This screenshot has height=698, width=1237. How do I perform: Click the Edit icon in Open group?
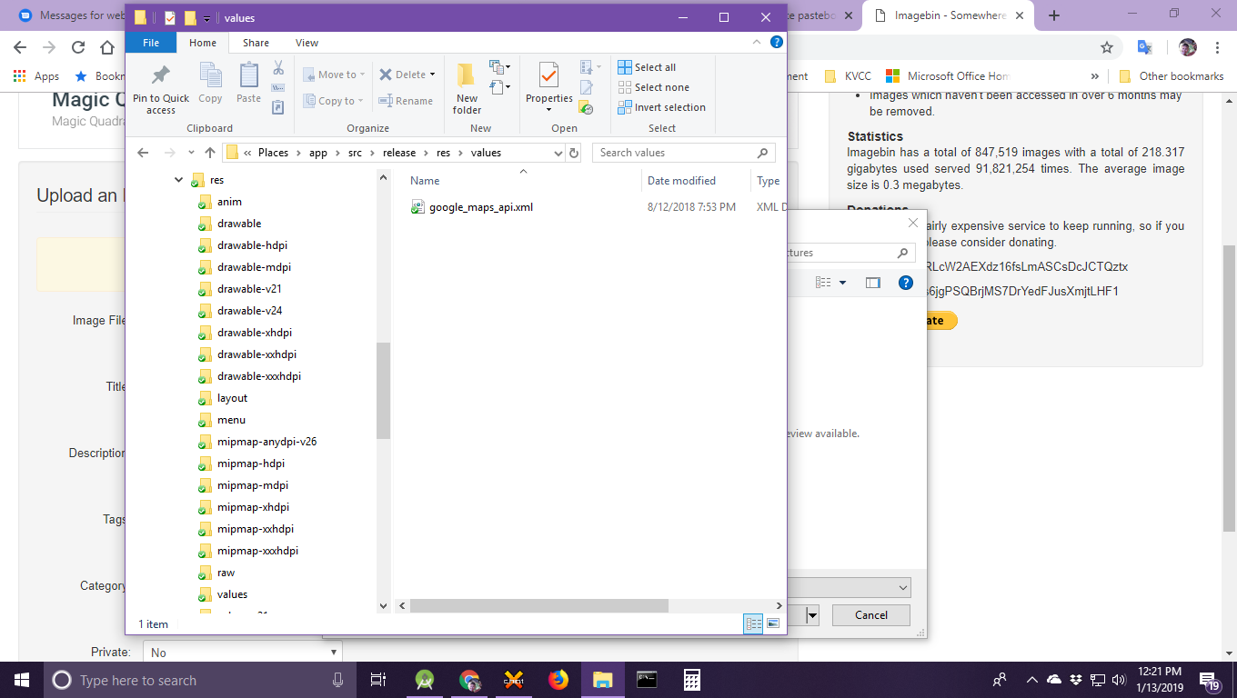point(587,87)
